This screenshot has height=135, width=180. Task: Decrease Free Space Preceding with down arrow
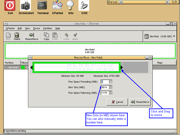[x=111, y=83]
